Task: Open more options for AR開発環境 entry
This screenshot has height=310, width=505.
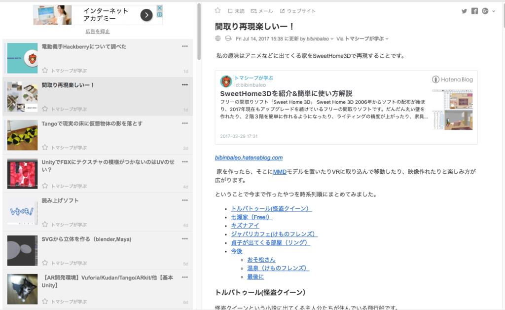Action: (x=185, y=277)
